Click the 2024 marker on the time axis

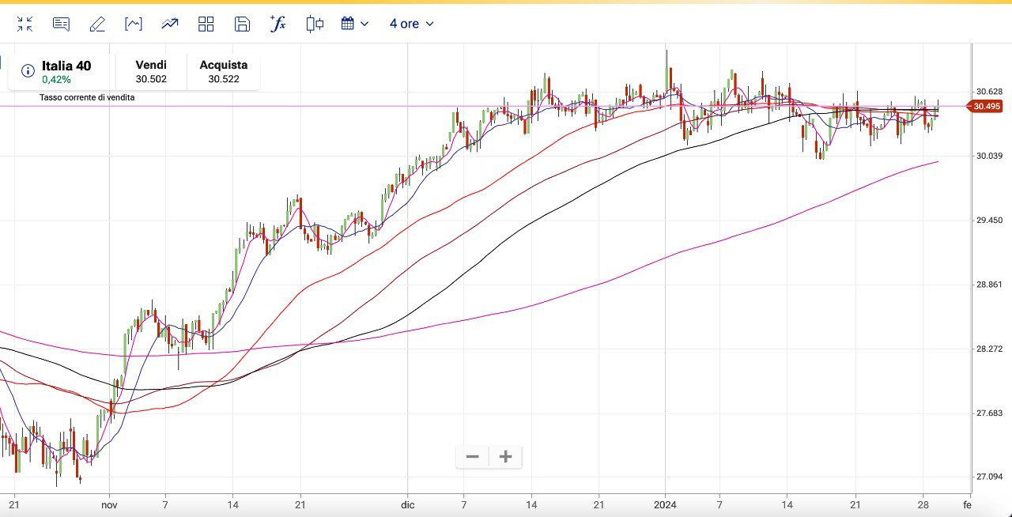[665, 504]
